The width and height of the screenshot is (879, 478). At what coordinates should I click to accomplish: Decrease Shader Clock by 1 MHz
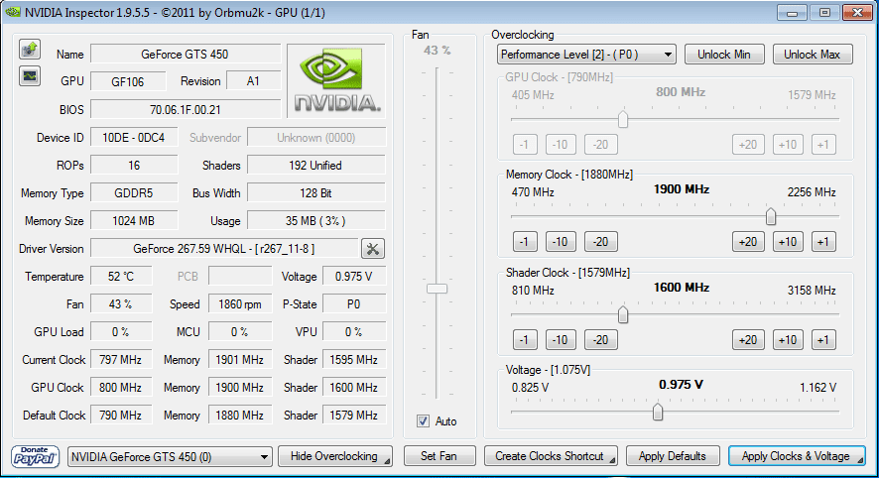click(525, 340)
